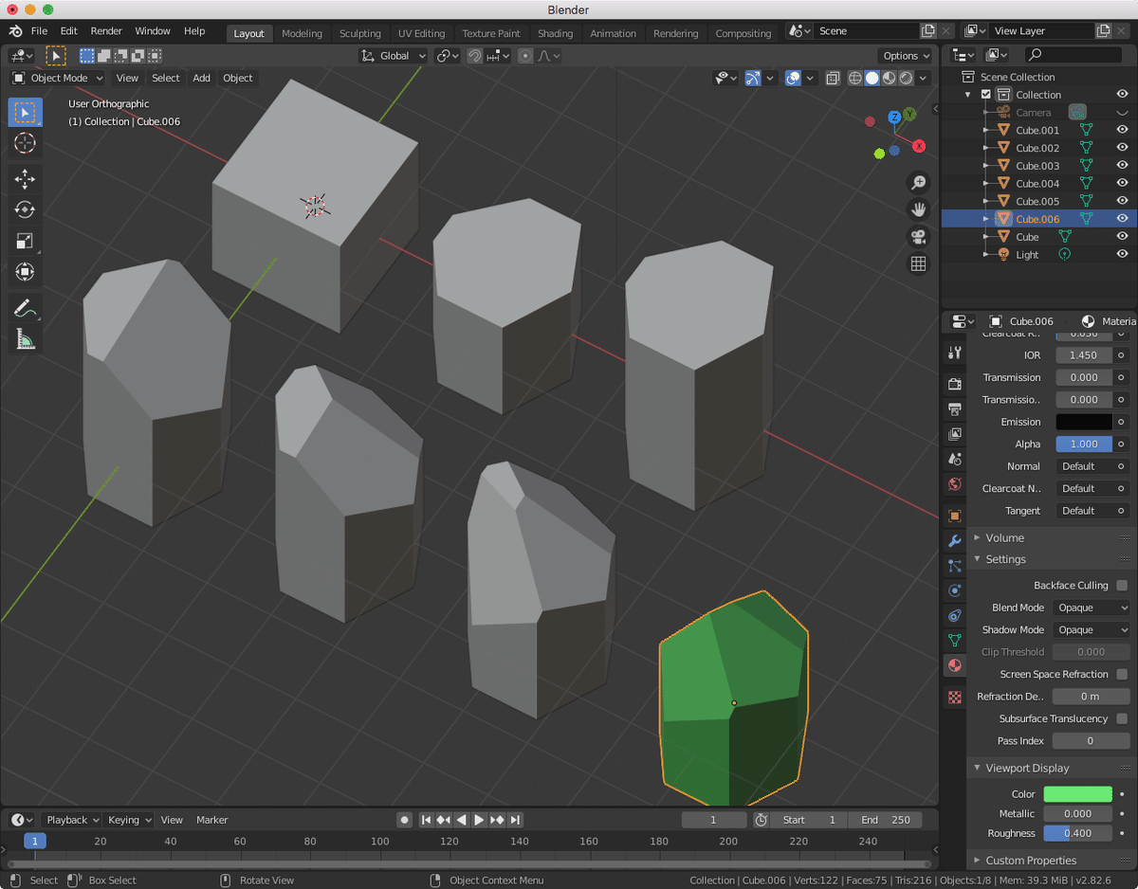Enable the Backface Culling checkbox
The height and width of the screenshot is (889, 1138).
(x=1122, y=586)
